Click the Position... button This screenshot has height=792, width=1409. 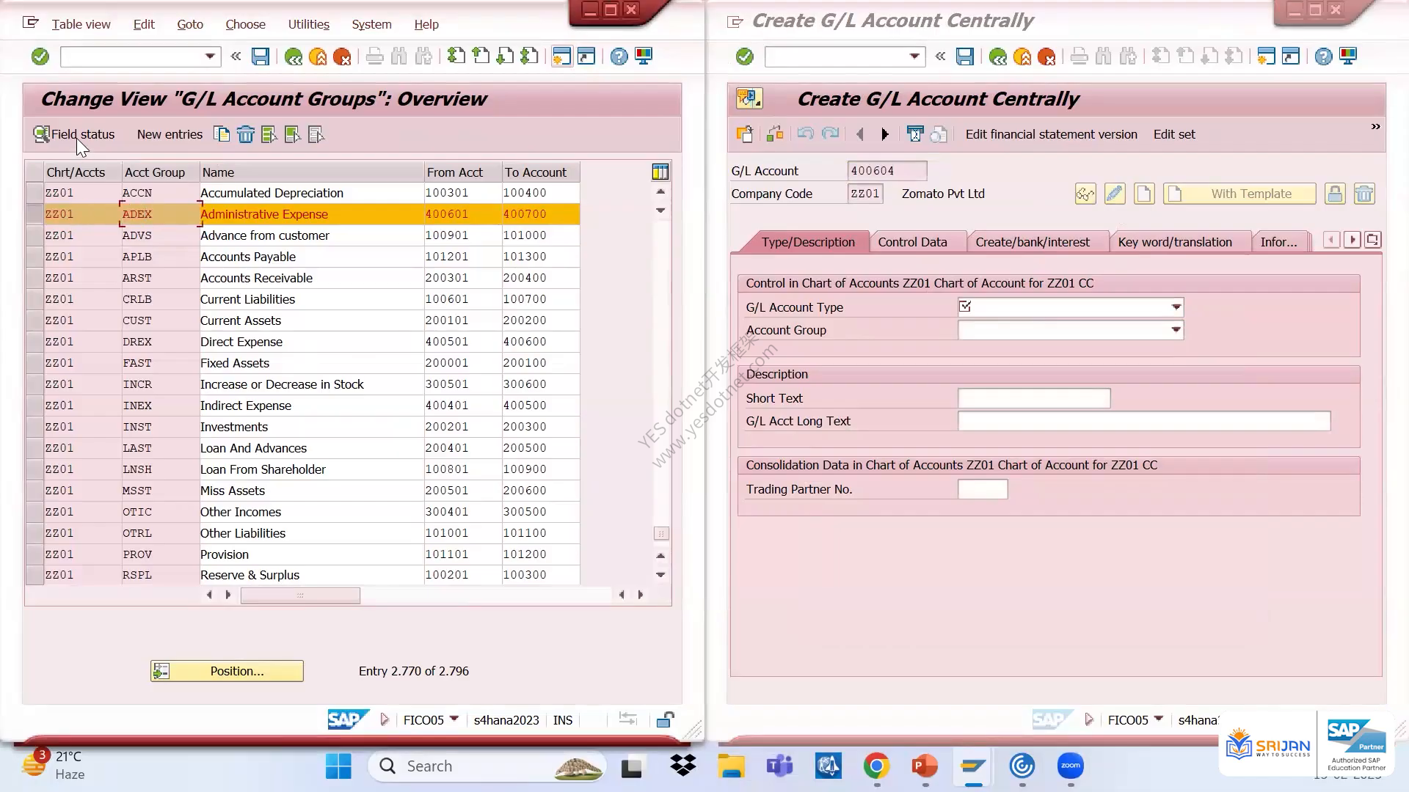tap(227, 671)
